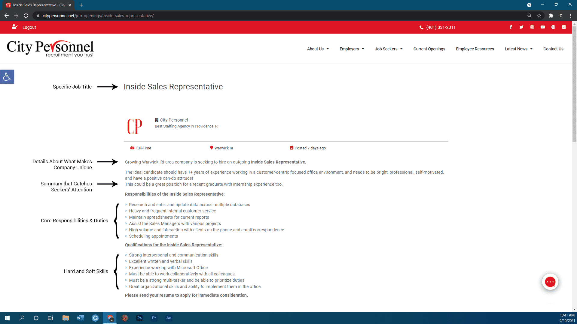Viewport: 577px width, 324px height.
Task: Click the Qualifications section heading
Action: tap(173, 245)
